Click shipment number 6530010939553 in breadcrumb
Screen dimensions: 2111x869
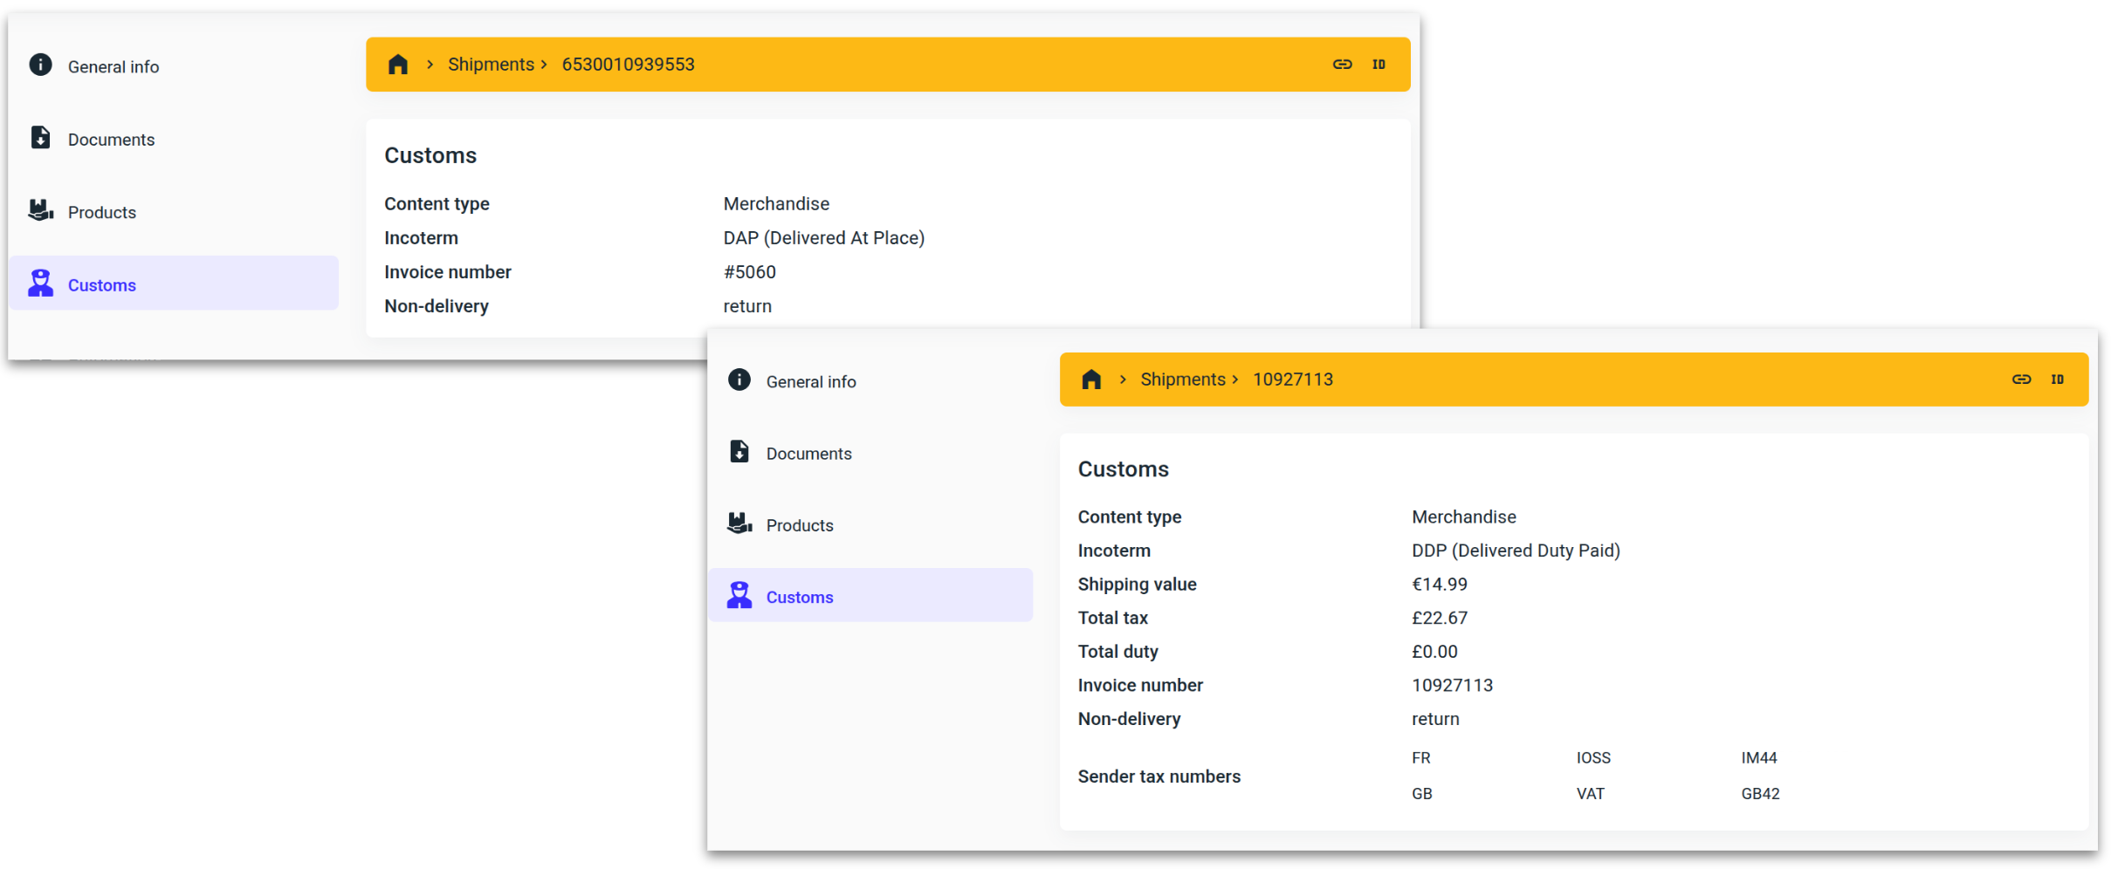628,65
